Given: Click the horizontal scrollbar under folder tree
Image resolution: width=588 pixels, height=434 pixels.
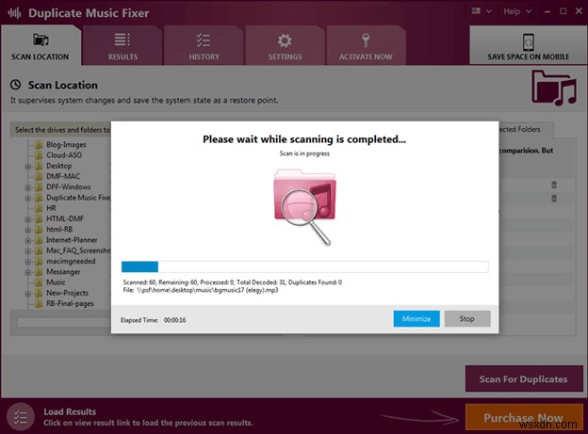Looking at the screenshot, I should 64,322.
